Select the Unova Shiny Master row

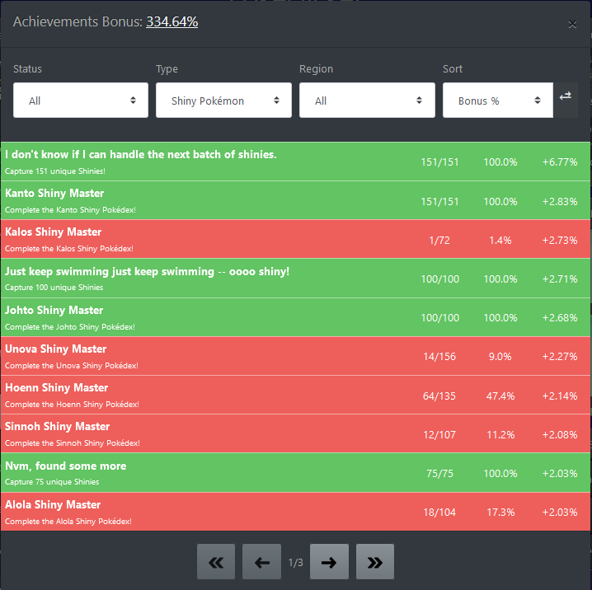tap(295, 356)
